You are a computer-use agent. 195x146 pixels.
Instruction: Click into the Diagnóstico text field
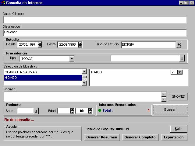[x=95, y=32]
